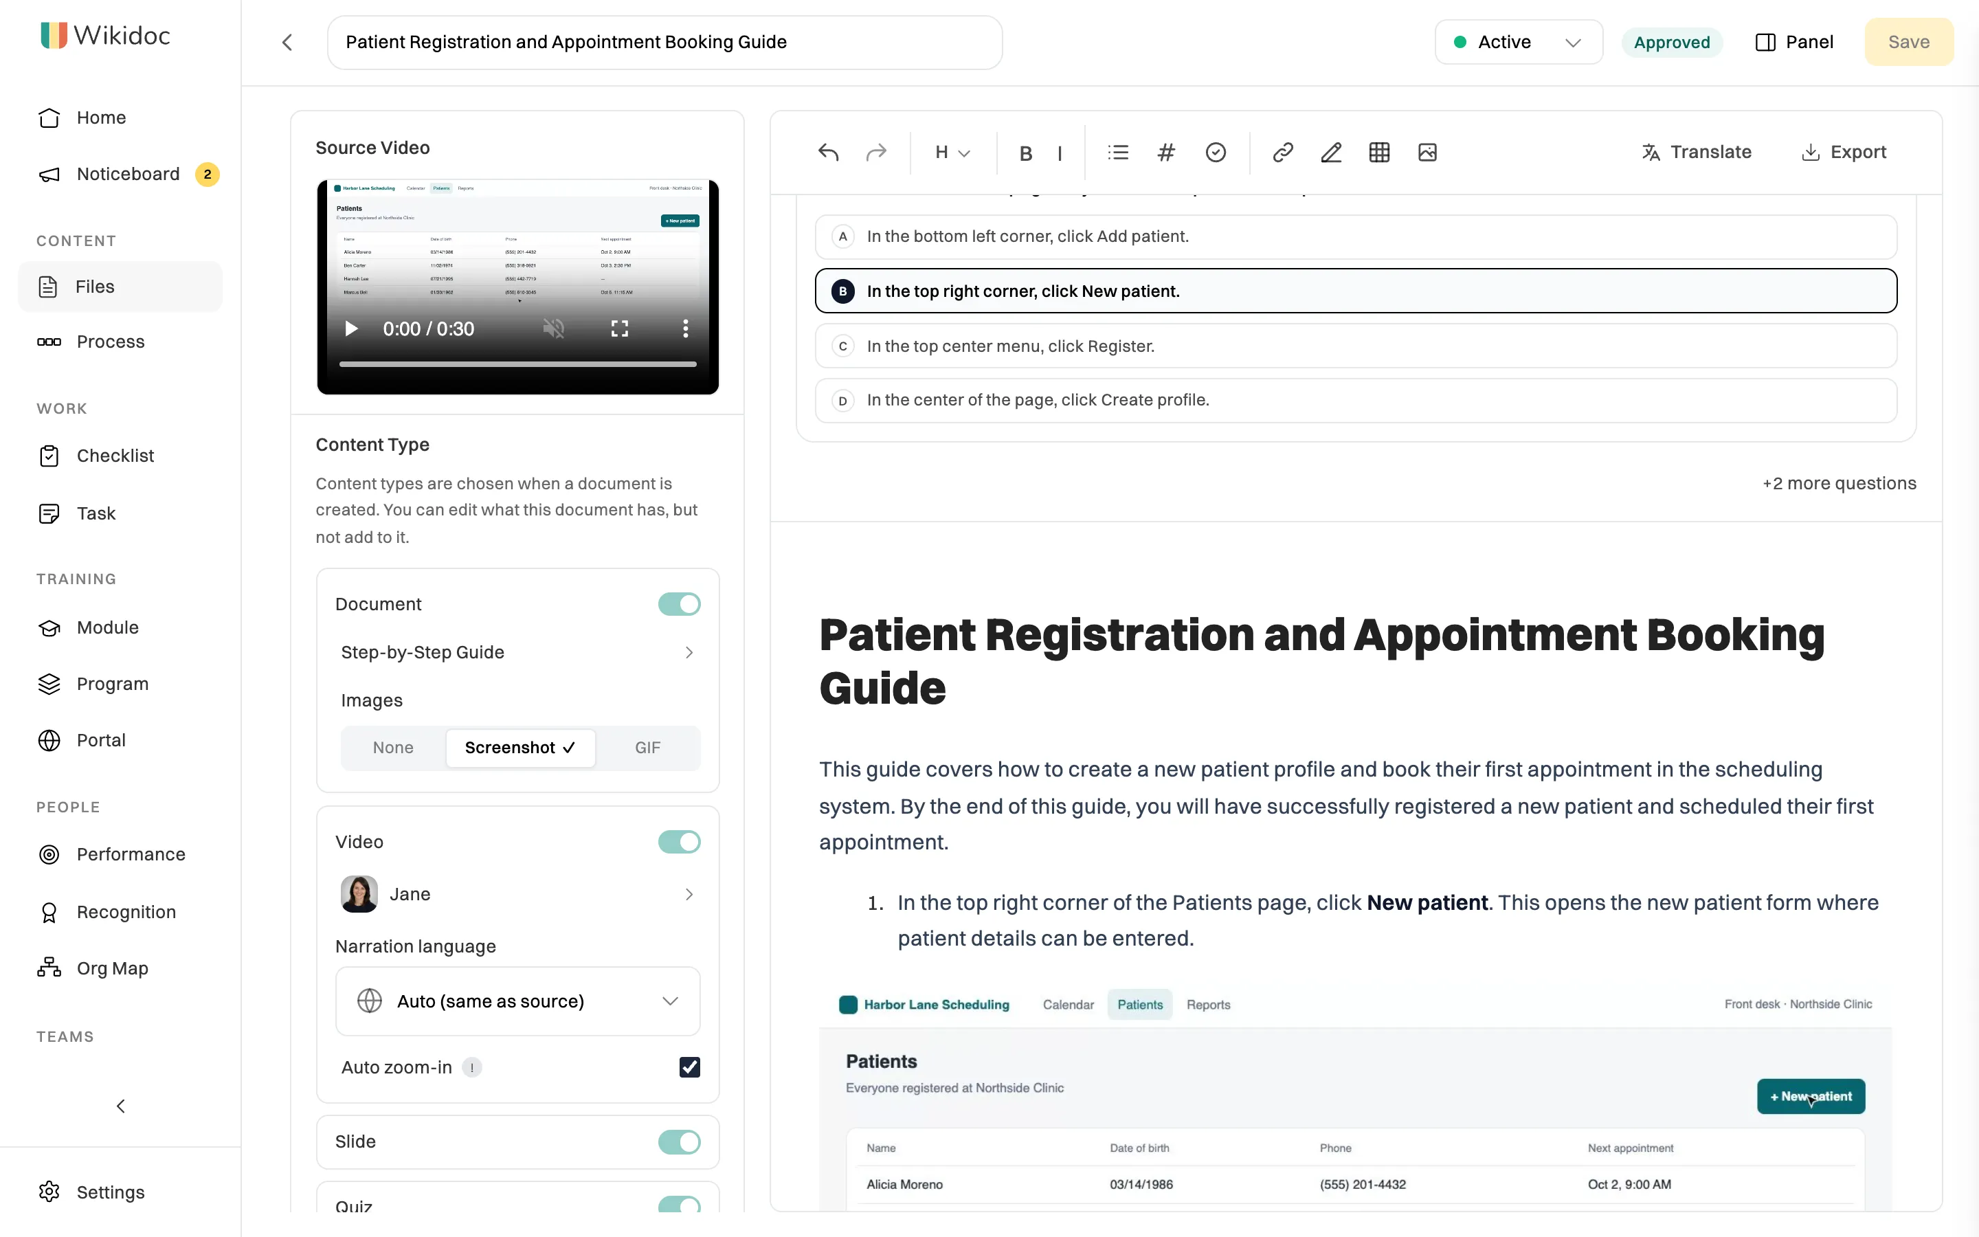Open the side Panel
The height and width of the screenshot is (1237, 1979).
(x=1794, y=43)
